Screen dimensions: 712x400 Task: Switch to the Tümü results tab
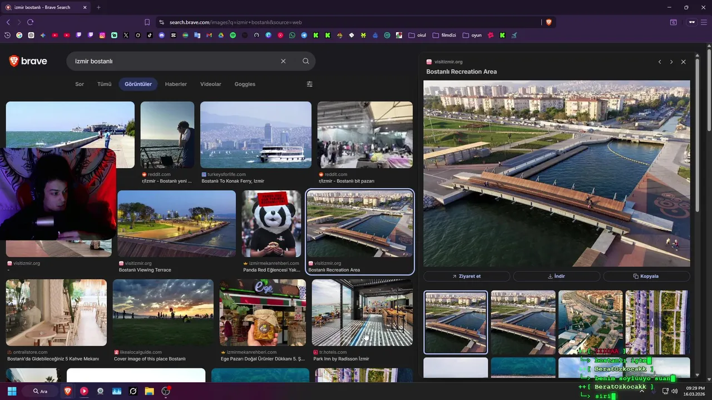pyautogui.click(x=104, y=84)
